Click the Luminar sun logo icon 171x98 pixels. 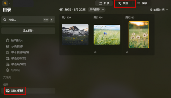coord(5,3)
